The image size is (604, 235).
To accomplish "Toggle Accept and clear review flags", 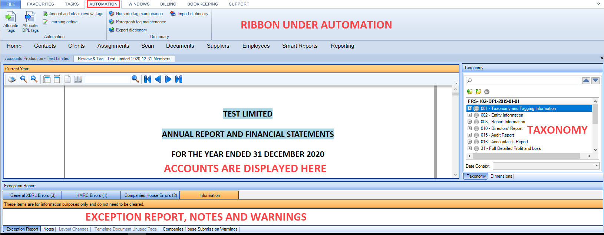I will [x=73, y=14].
